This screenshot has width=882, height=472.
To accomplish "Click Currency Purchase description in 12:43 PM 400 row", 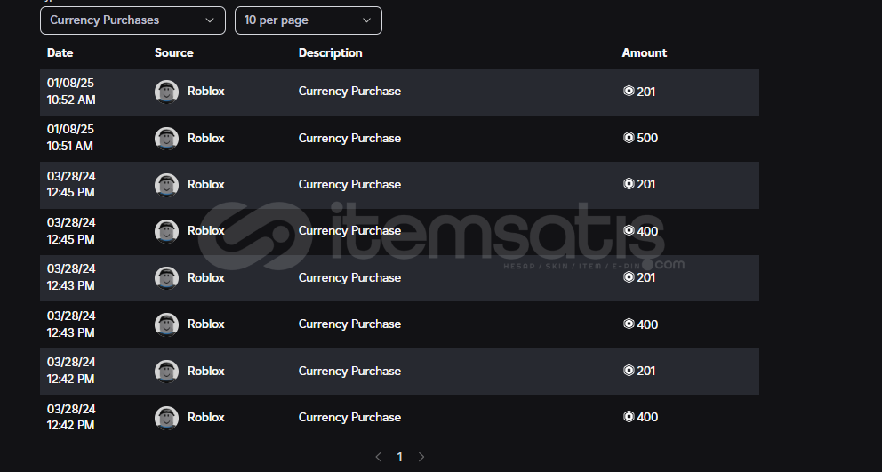I will click(x=349, y=324).
